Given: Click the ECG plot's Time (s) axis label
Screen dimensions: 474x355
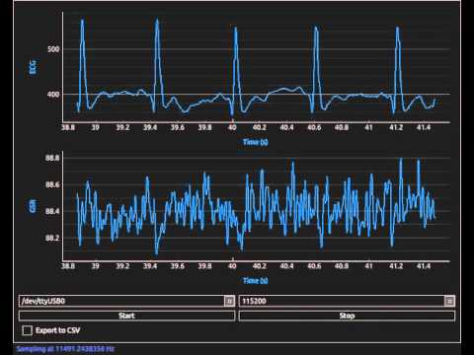Looking at the screenshot, I should tap(256, 142).
